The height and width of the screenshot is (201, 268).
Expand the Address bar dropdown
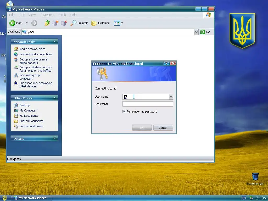(196, 32)
